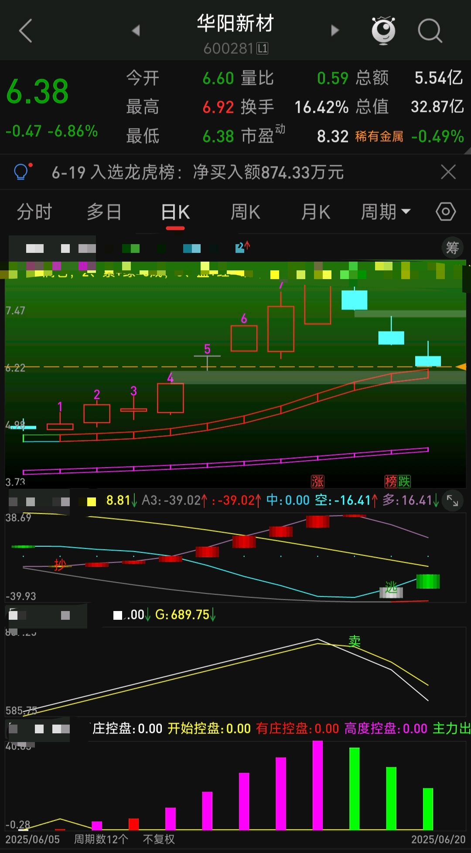Open chart settings hexagon icon
The height and width of the screenshot is (853, 471).
point(446,212)
